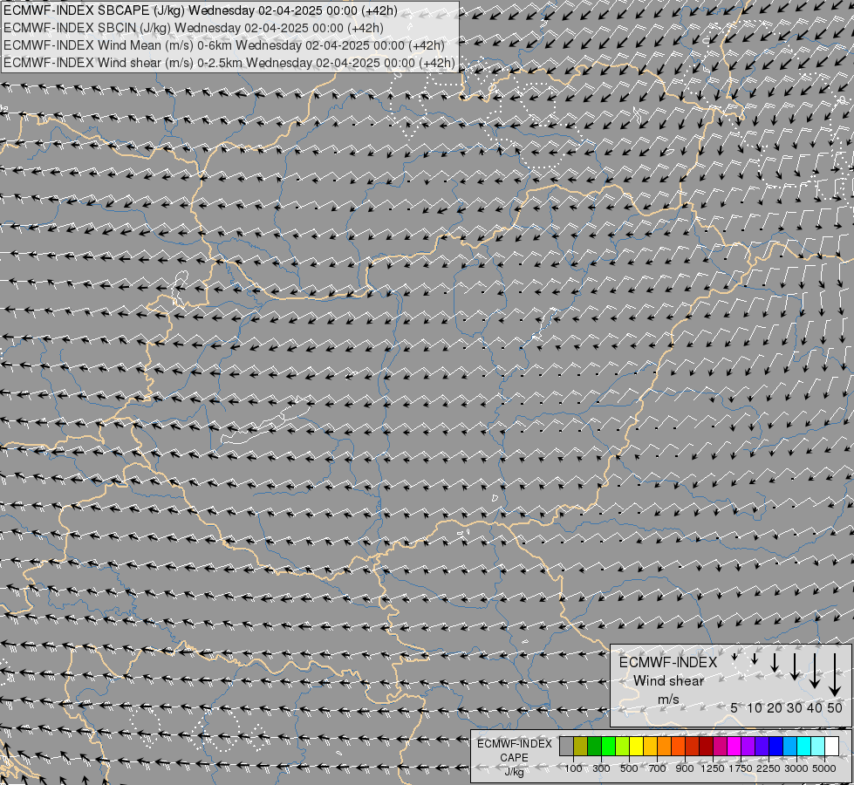Select the cyan CAPE legend swatch
This screenshot has width=854, height=785.
(804, 746)
